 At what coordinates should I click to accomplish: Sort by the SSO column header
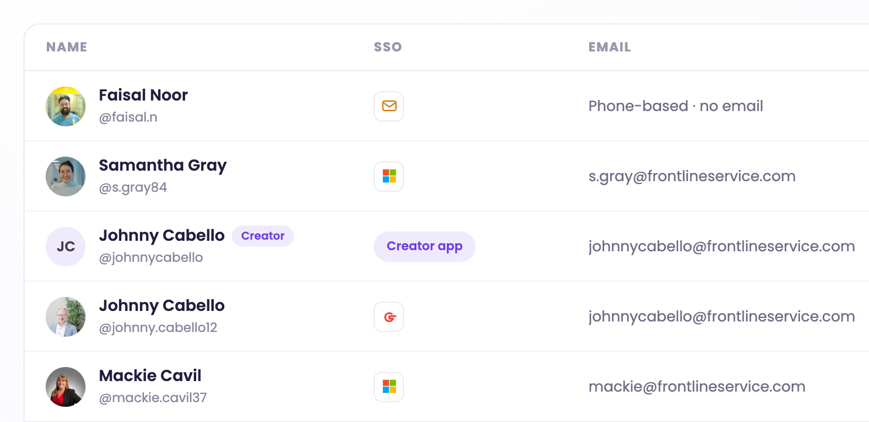click(388, 47)
